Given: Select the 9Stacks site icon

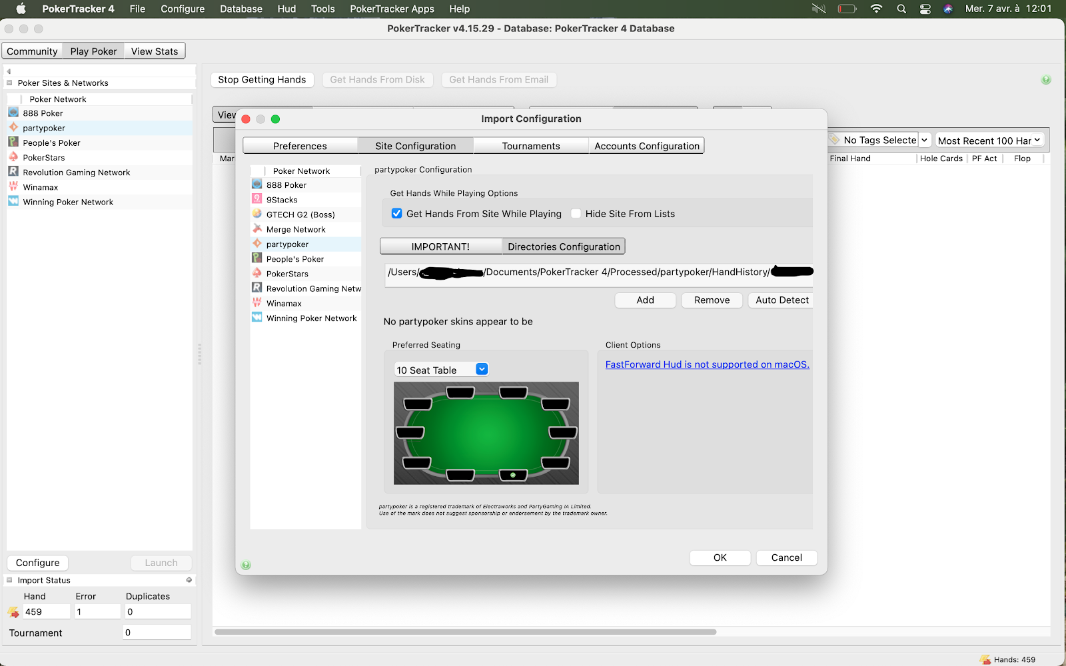Looking at the screenshot, I should pyautogui.click(x=257, y=199).
